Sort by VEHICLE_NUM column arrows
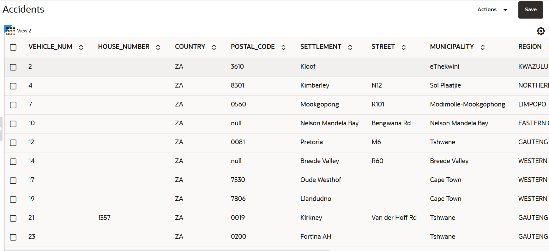549x251 pixels. pyautogui.click(x=81, y=47)
